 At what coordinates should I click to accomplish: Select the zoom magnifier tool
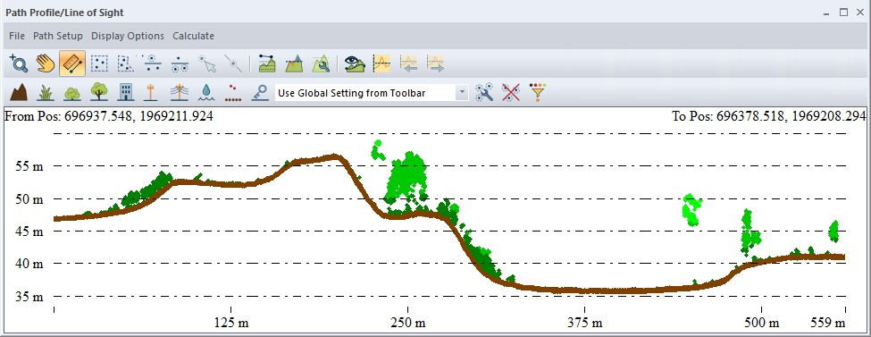point(19,63)
